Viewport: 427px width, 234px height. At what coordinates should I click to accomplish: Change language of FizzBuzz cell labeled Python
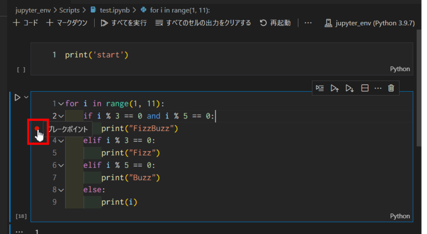pos(400,216)
